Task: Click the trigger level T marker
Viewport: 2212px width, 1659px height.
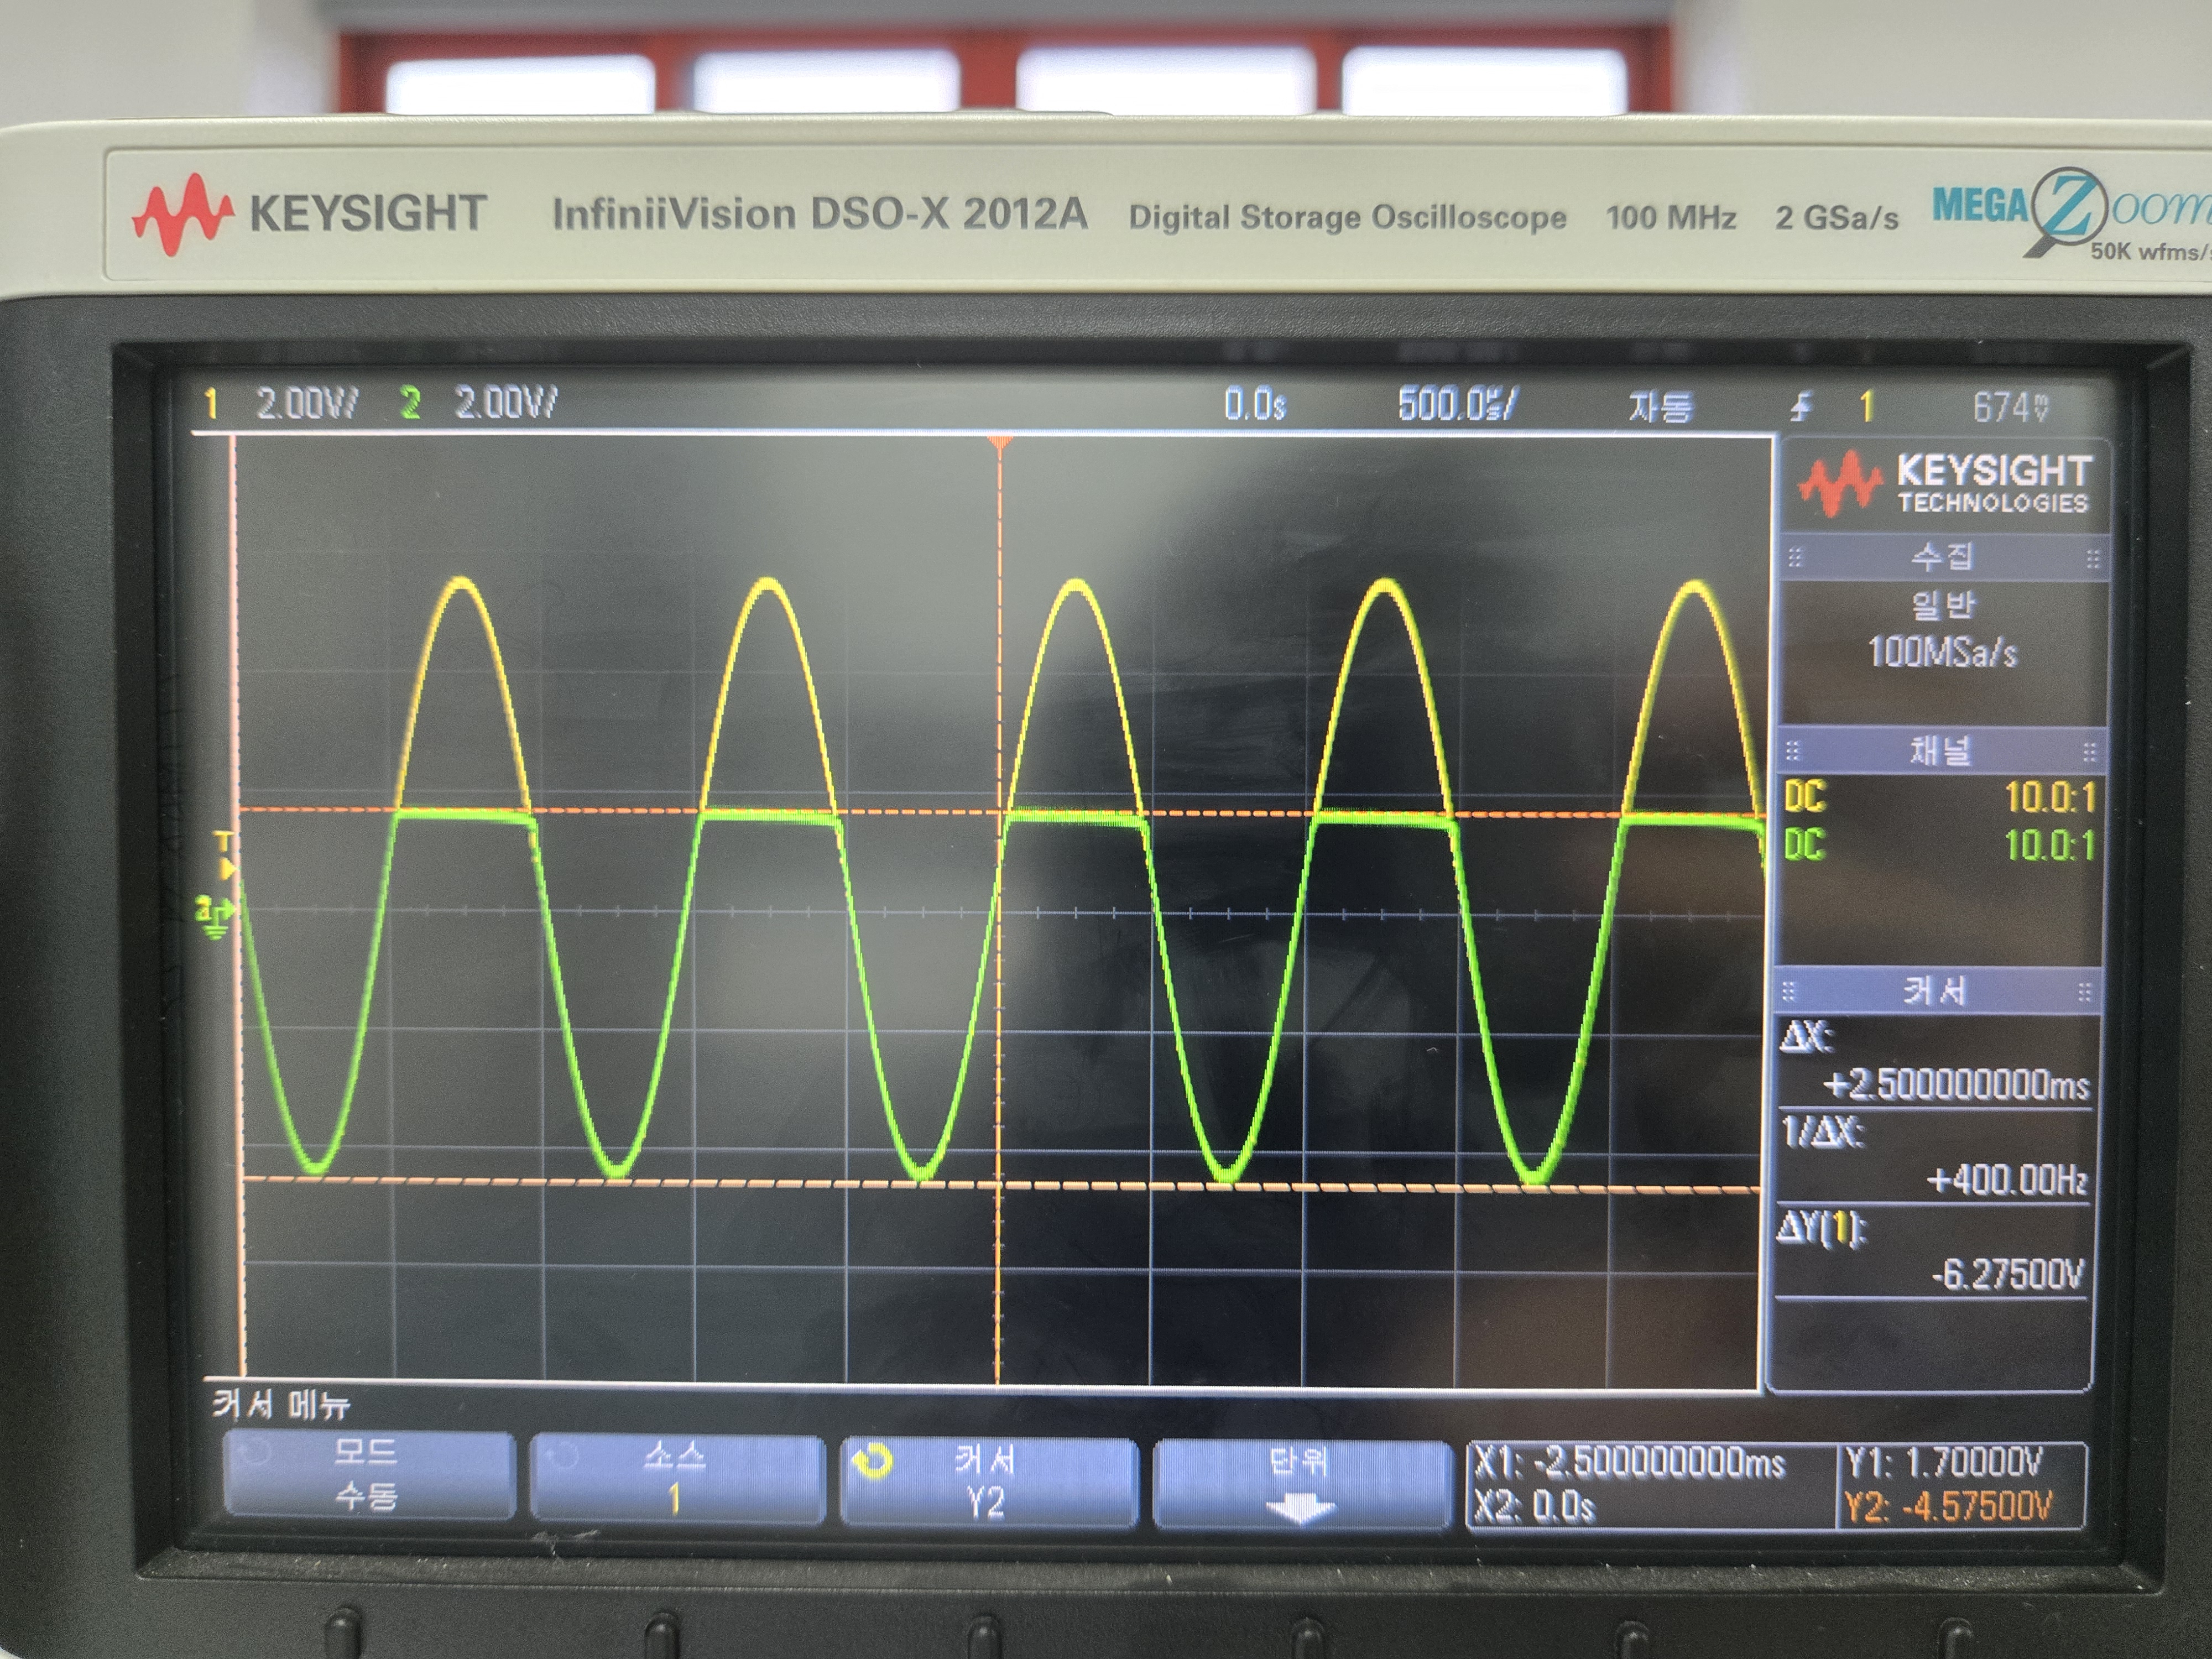Action: pyautogui.click(x=225, y=849)
